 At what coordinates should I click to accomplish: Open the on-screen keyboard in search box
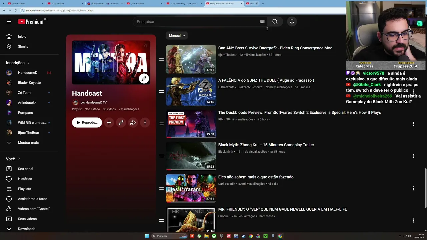click(262, 22)
